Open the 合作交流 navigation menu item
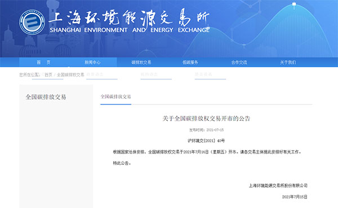Image resolution: width=338 pixels, height=208 pixels. click(239, 62)
